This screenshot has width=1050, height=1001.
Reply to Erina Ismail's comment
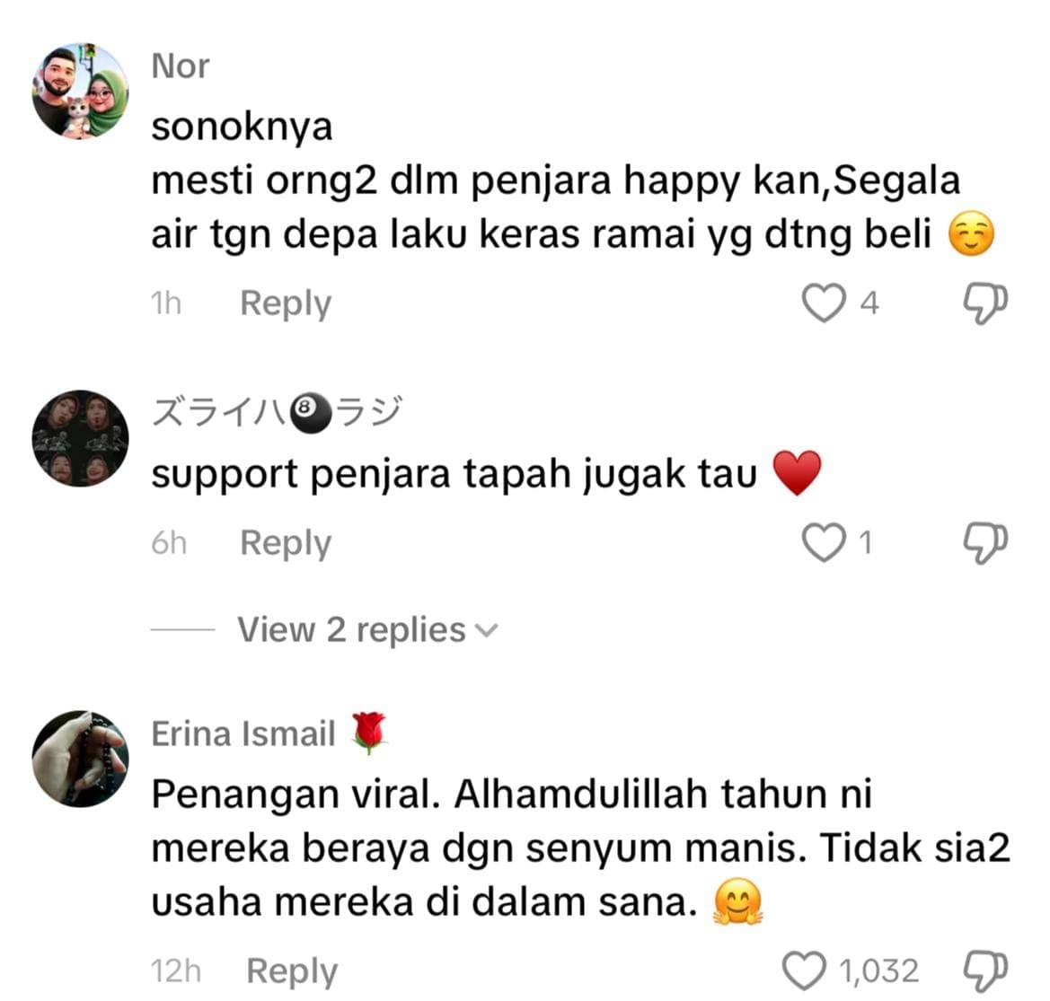point(292,971)
